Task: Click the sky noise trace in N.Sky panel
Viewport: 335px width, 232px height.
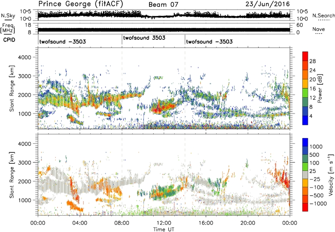Action: tap(164, 15)
